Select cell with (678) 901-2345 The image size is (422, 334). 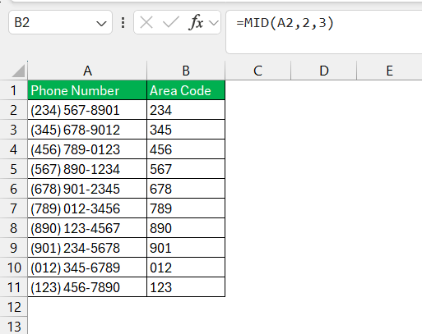[x=87, y=189]
